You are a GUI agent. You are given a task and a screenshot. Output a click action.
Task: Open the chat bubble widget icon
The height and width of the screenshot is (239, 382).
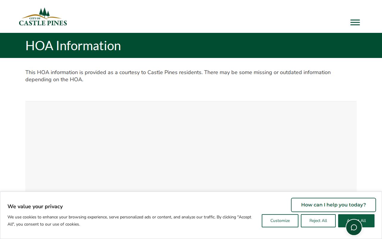354,227
